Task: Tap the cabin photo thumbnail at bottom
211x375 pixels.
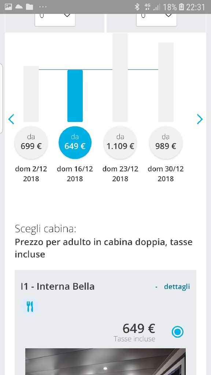Action: click(x=105, y=363)
